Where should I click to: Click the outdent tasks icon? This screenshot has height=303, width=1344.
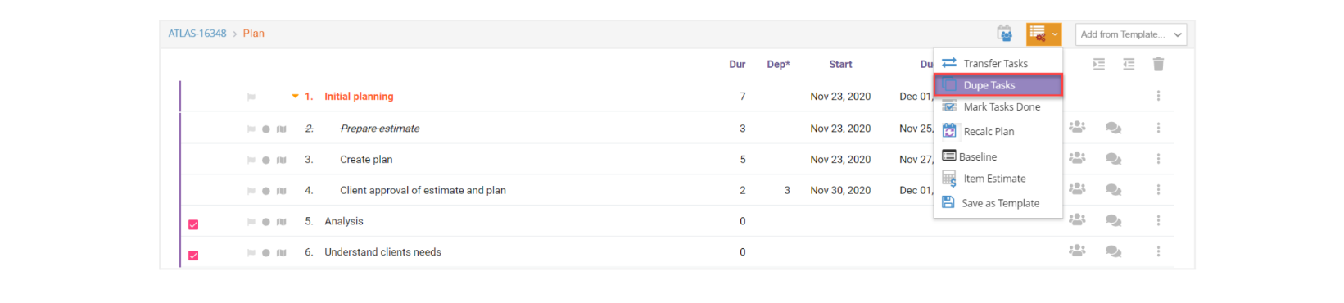coord(1129,64)
